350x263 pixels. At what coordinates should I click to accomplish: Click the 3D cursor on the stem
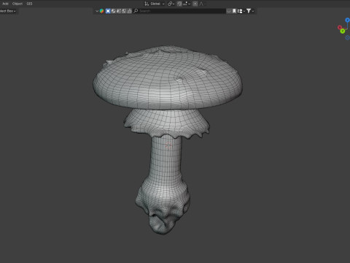(x=168, y=145)
